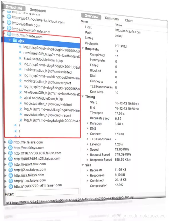Switch to the Structure tab
The width and height of the screenshot is (169, 221).
(14, 7)
